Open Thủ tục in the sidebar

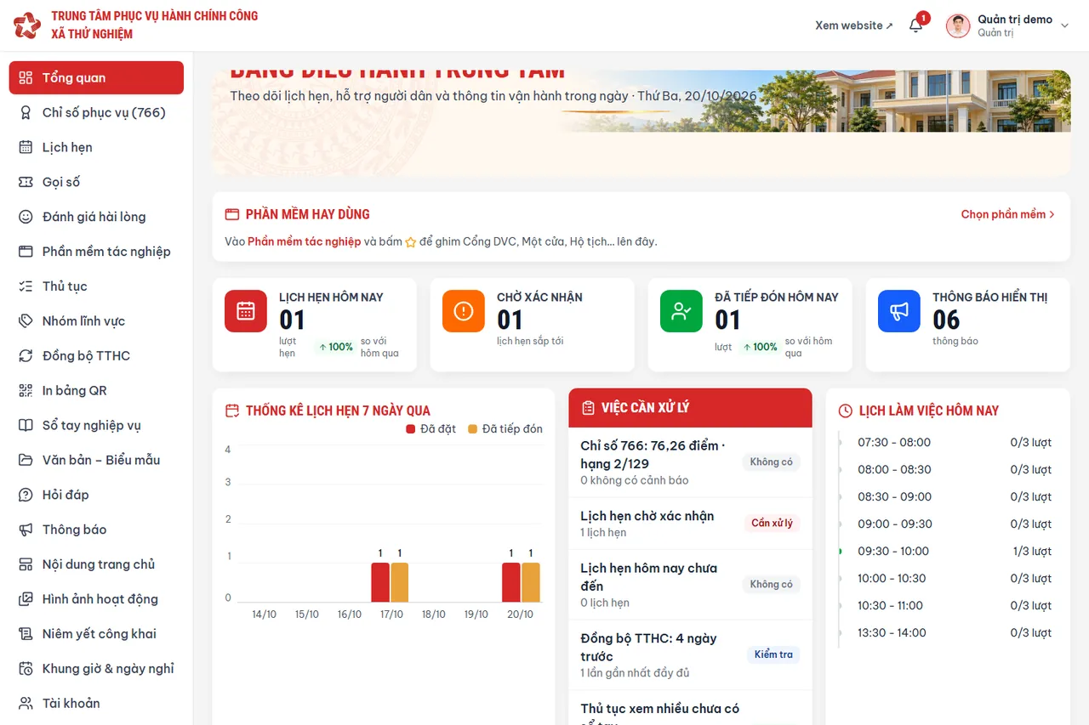(x=96, y=286)
